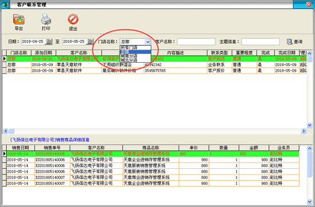
Task: Click the 内容描述 column header
Action: point(175,53)
